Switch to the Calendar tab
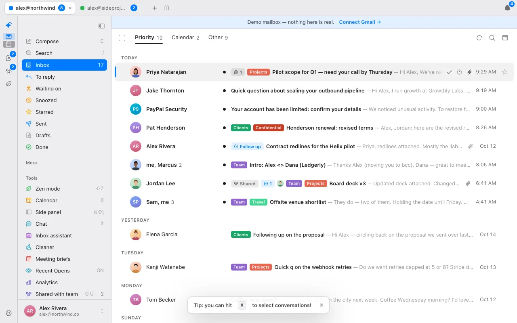The width and height of the screenshot is (517, 323). click(185, 38)
